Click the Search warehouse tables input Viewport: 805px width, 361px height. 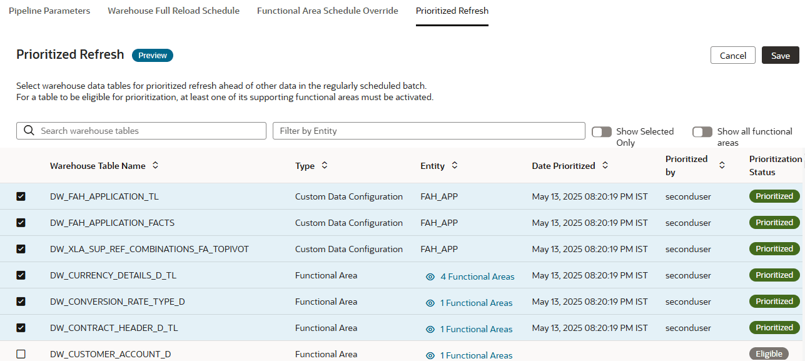(x=141, y=130)
